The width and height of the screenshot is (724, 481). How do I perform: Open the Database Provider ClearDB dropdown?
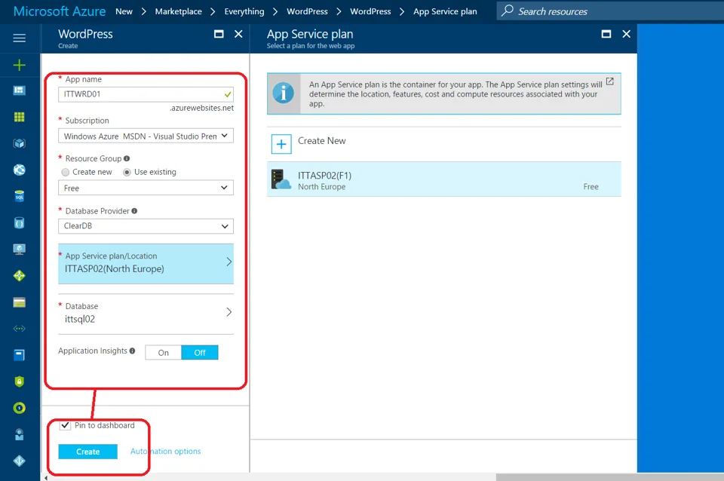click(146, 225)
